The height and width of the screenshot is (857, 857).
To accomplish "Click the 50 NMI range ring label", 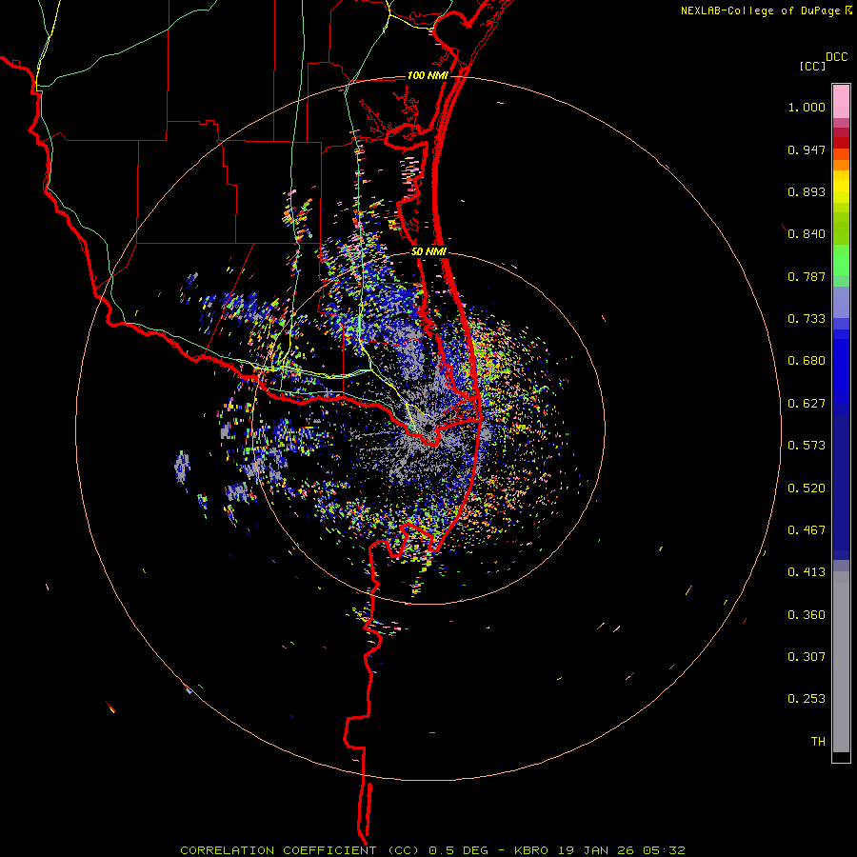I will click(x=428, y=252).
